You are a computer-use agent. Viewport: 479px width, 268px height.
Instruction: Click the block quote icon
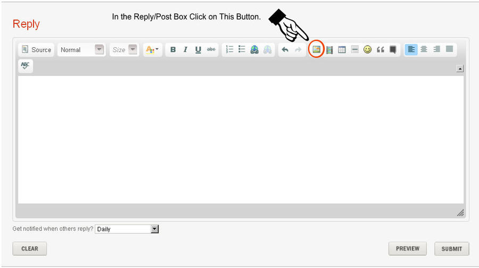(x=380, y=49)
